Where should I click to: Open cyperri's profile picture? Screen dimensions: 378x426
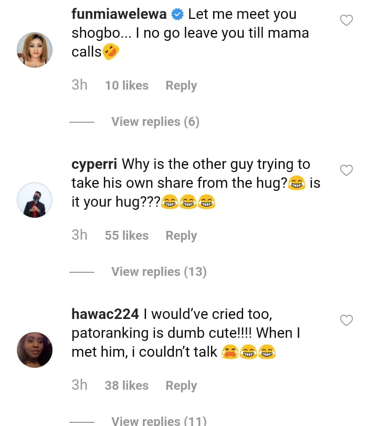(35, 200)
